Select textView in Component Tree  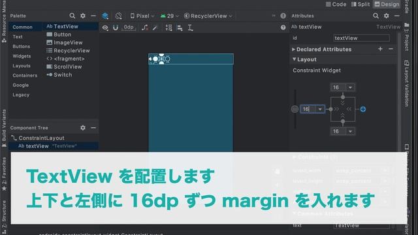[54, 146]
